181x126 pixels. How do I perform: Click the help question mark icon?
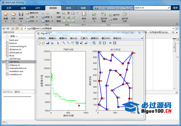click(129, 8)
